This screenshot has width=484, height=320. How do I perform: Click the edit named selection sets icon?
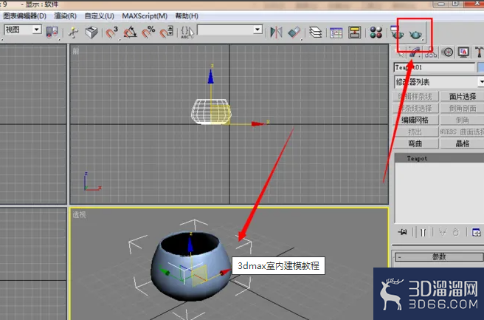pyautogui.click(x=187, y=33)
